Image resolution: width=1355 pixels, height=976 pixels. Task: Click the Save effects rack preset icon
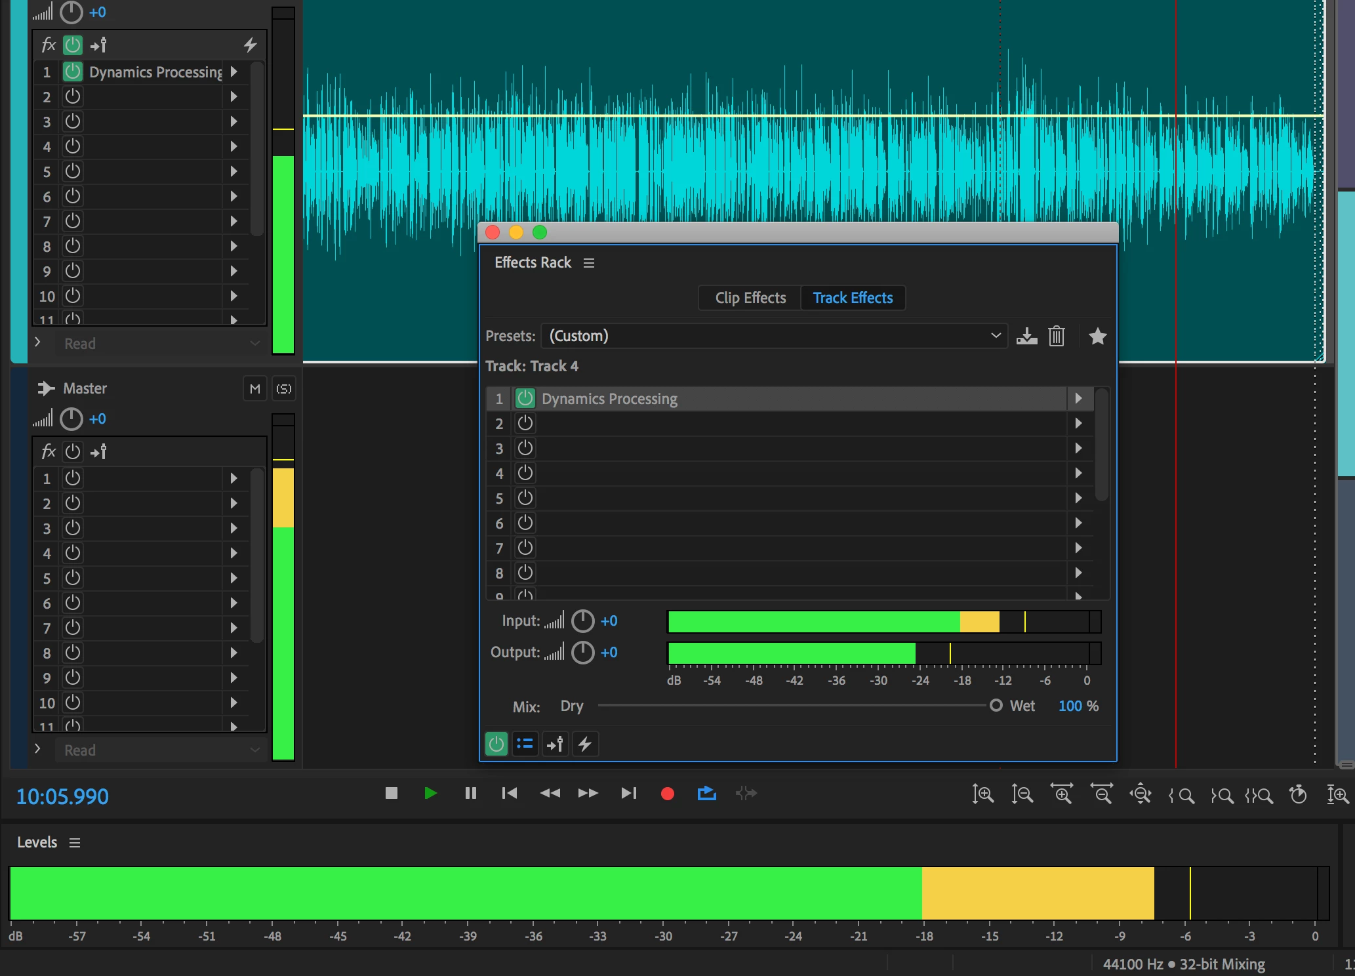tap(1026, 336)
